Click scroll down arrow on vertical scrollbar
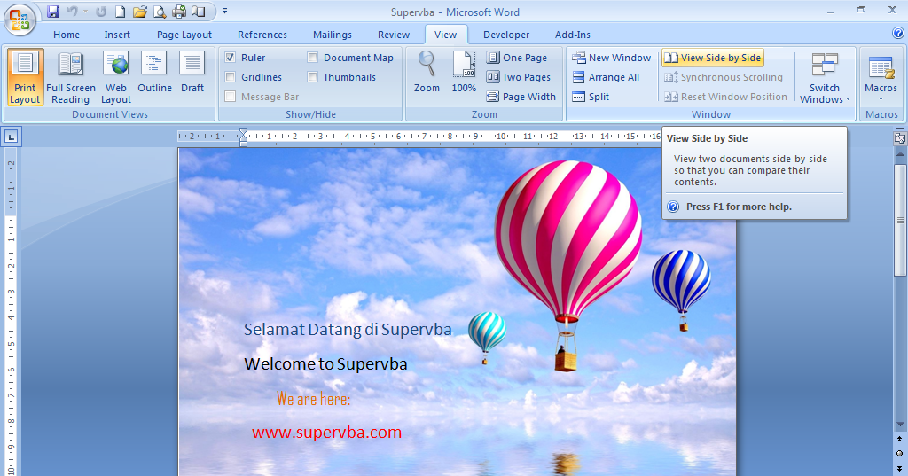Viewport: 908px width, 476px height. point(900,425)
